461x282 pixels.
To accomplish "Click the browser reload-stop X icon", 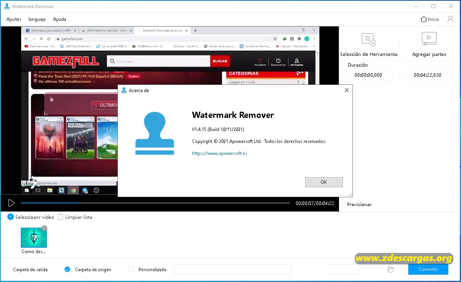I will [41, 39].
